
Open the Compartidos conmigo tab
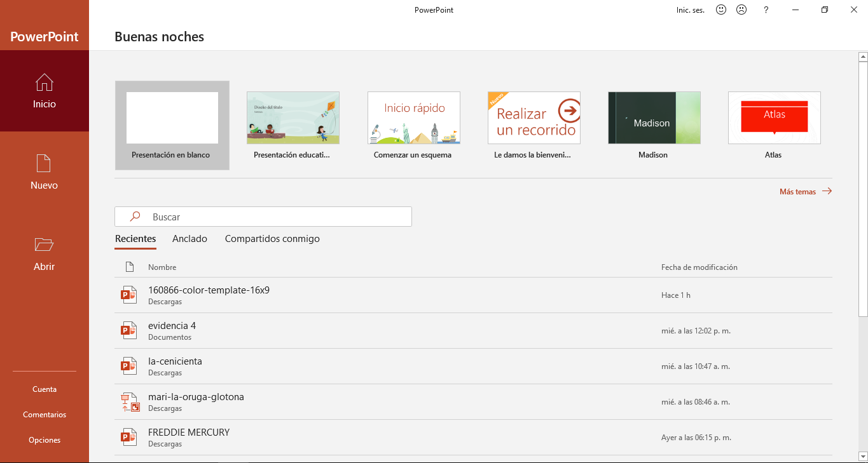[272, 238]
